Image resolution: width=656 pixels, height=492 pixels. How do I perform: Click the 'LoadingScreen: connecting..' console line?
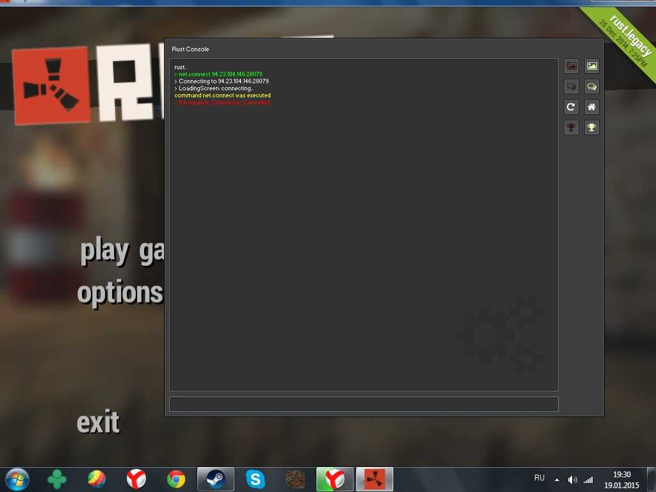pyautogui.click(x=214, y=88)
